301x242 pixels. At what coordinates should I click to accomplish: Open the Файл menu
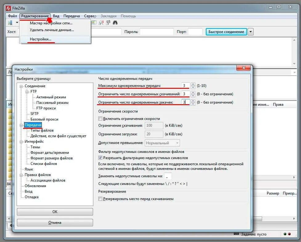coord(13,16)
